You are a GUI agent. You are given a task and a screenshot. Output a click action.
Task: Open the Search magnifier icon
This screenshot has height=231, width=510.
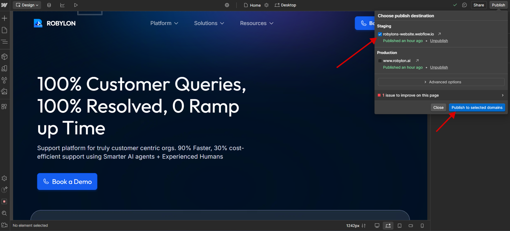tap(4, 213)
